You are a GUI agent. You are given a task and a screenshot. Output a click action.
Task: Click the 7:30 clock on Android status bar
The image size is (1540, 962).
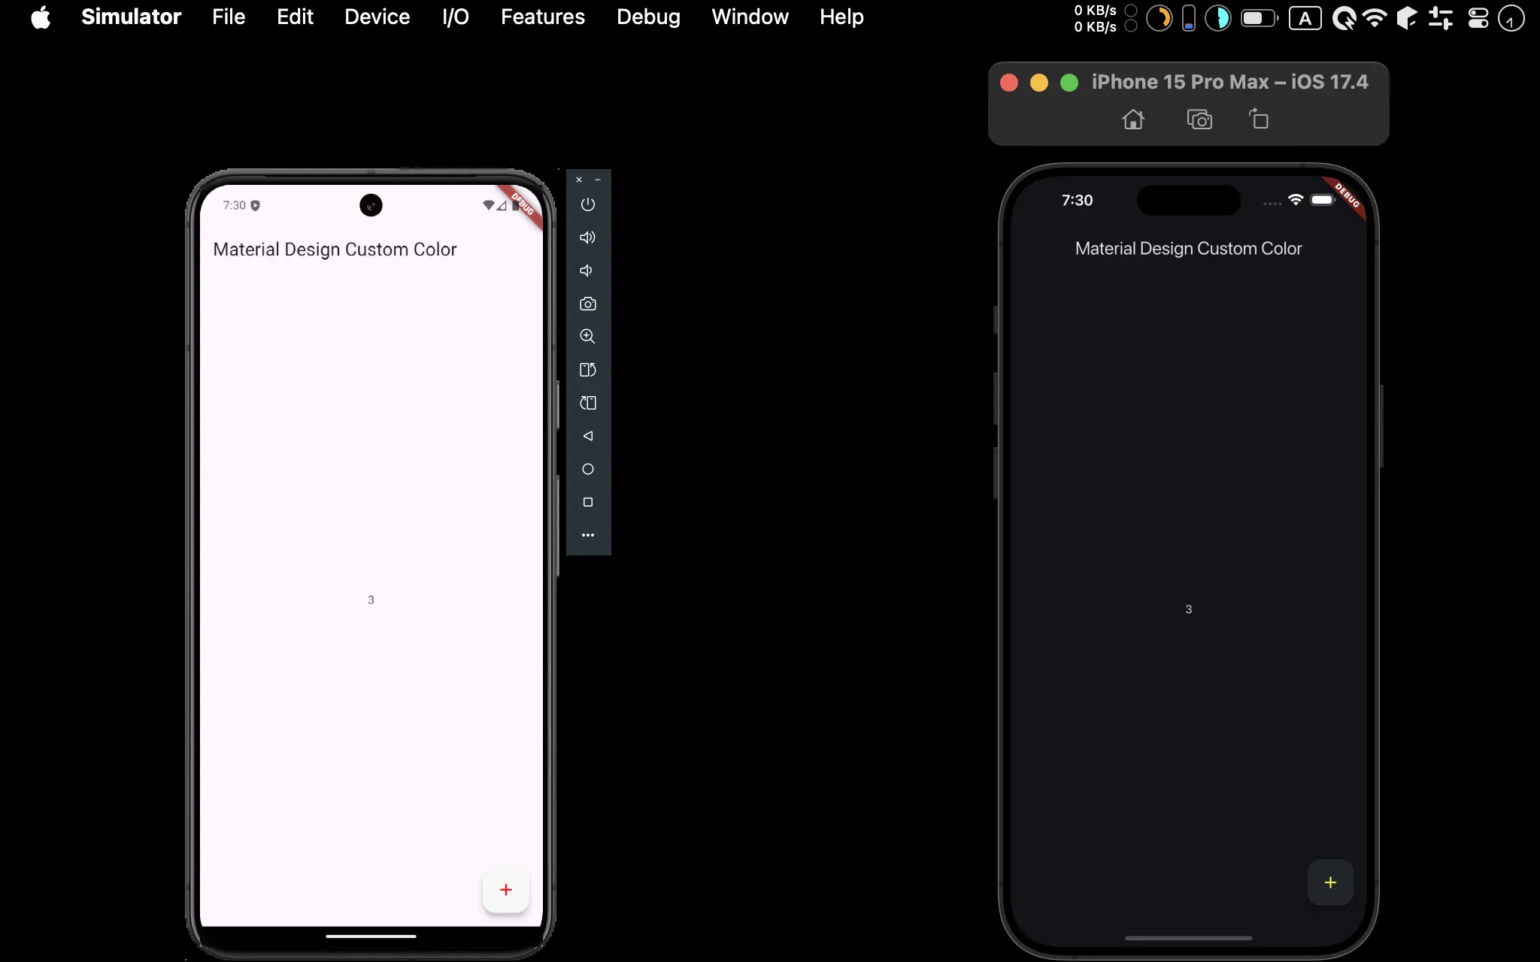(x=234, y=205)
